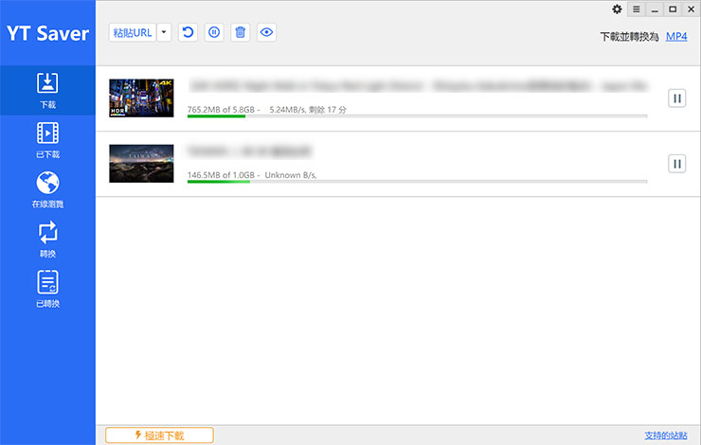Image resolution: width=701 pixels, height=445 pixels.
Task: Change output format via MP4 link
Action: pyautogui.click(x=676, y=37)
